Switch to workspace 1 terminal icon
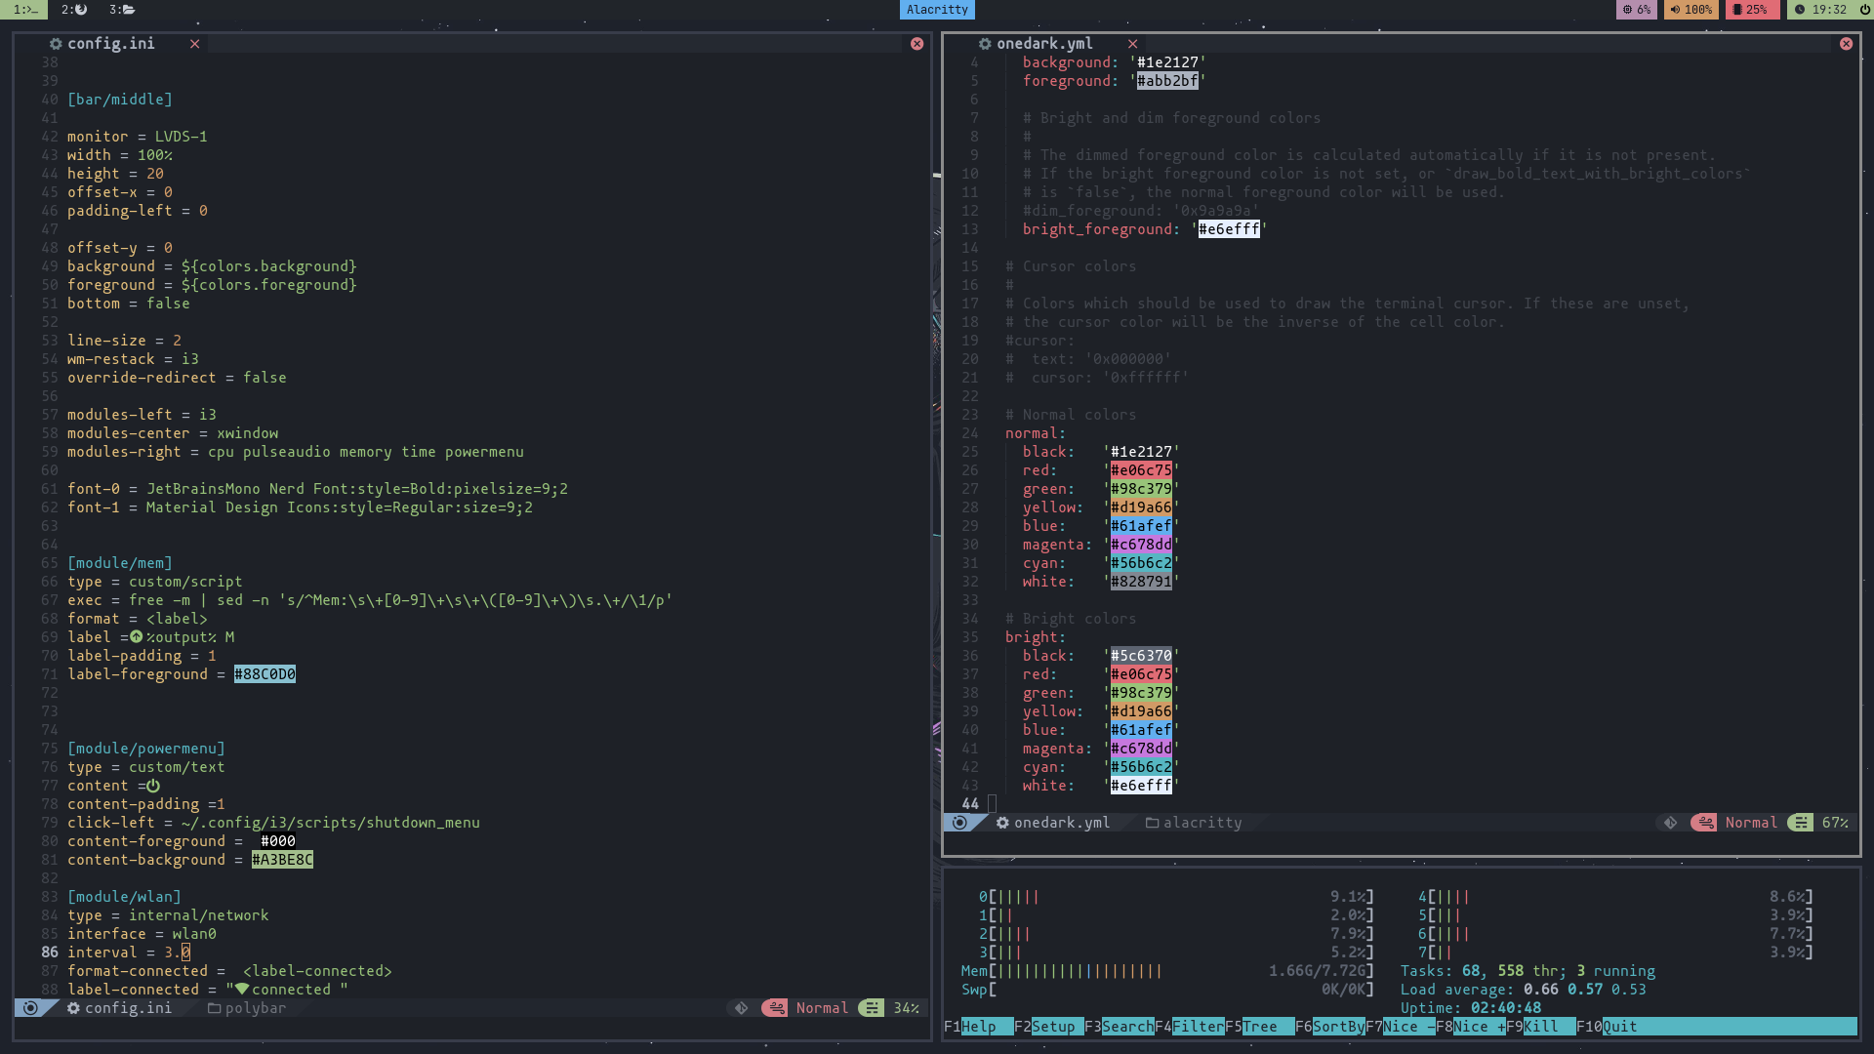The height and width of the screenshot is (1054, 1874). coord(24,10)
